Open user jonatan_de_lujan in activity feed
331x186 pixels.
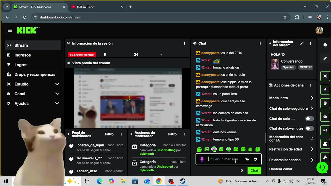(90, 145)
